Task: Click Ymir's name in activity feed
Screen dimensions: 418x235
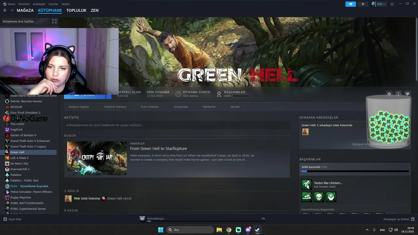Action: (x=77, y=198)
